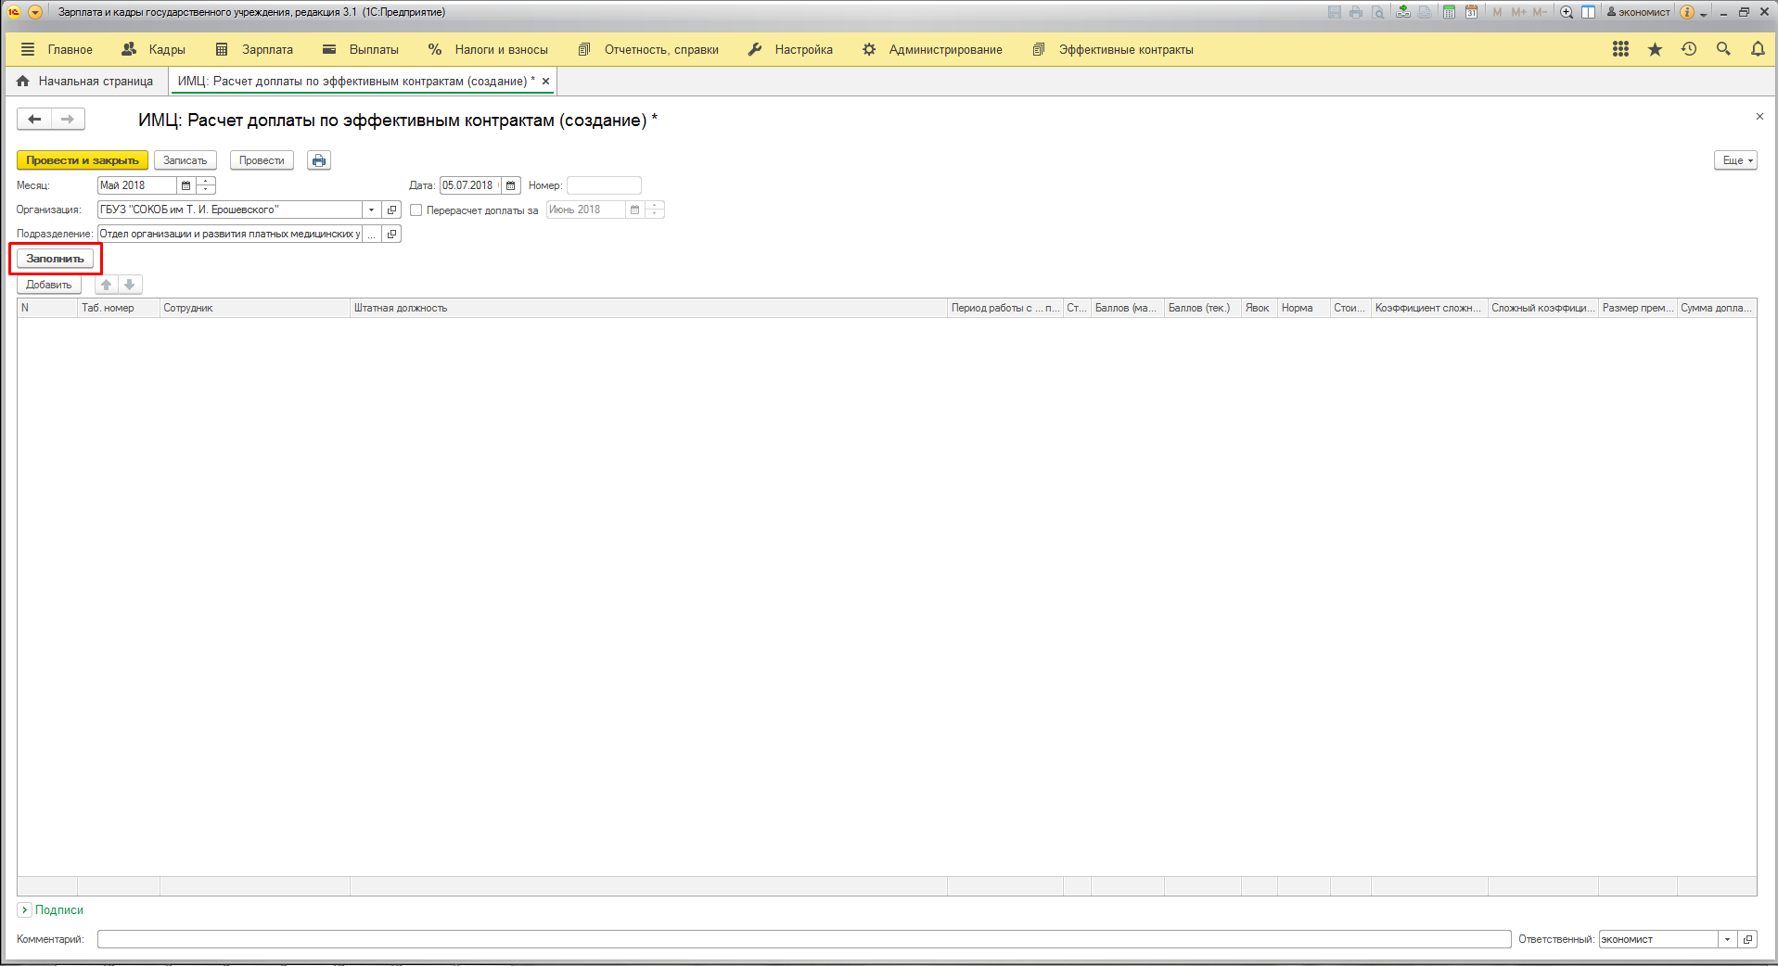Click Провести и закрыть button
1778x966 pixels.
point(83,160)
